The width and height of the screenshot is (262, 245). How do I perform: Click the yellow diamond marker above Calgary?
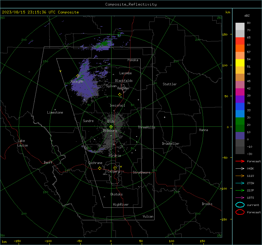click(x=115, y=168)
